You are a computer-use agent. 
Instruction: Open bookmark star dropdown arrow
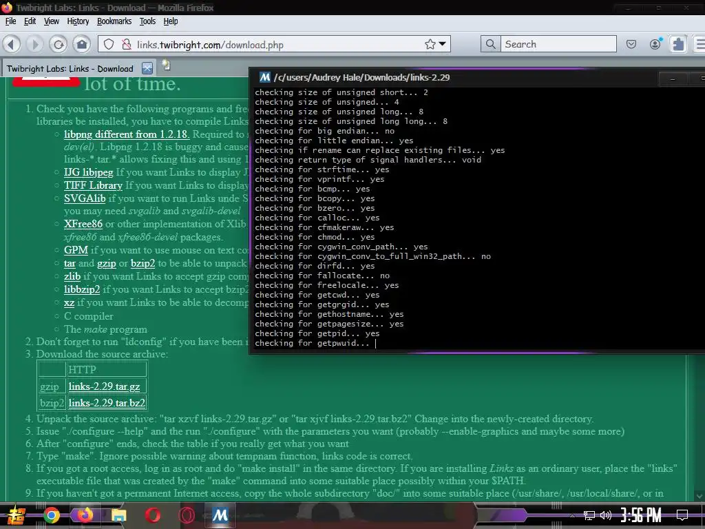click(443, 44)
